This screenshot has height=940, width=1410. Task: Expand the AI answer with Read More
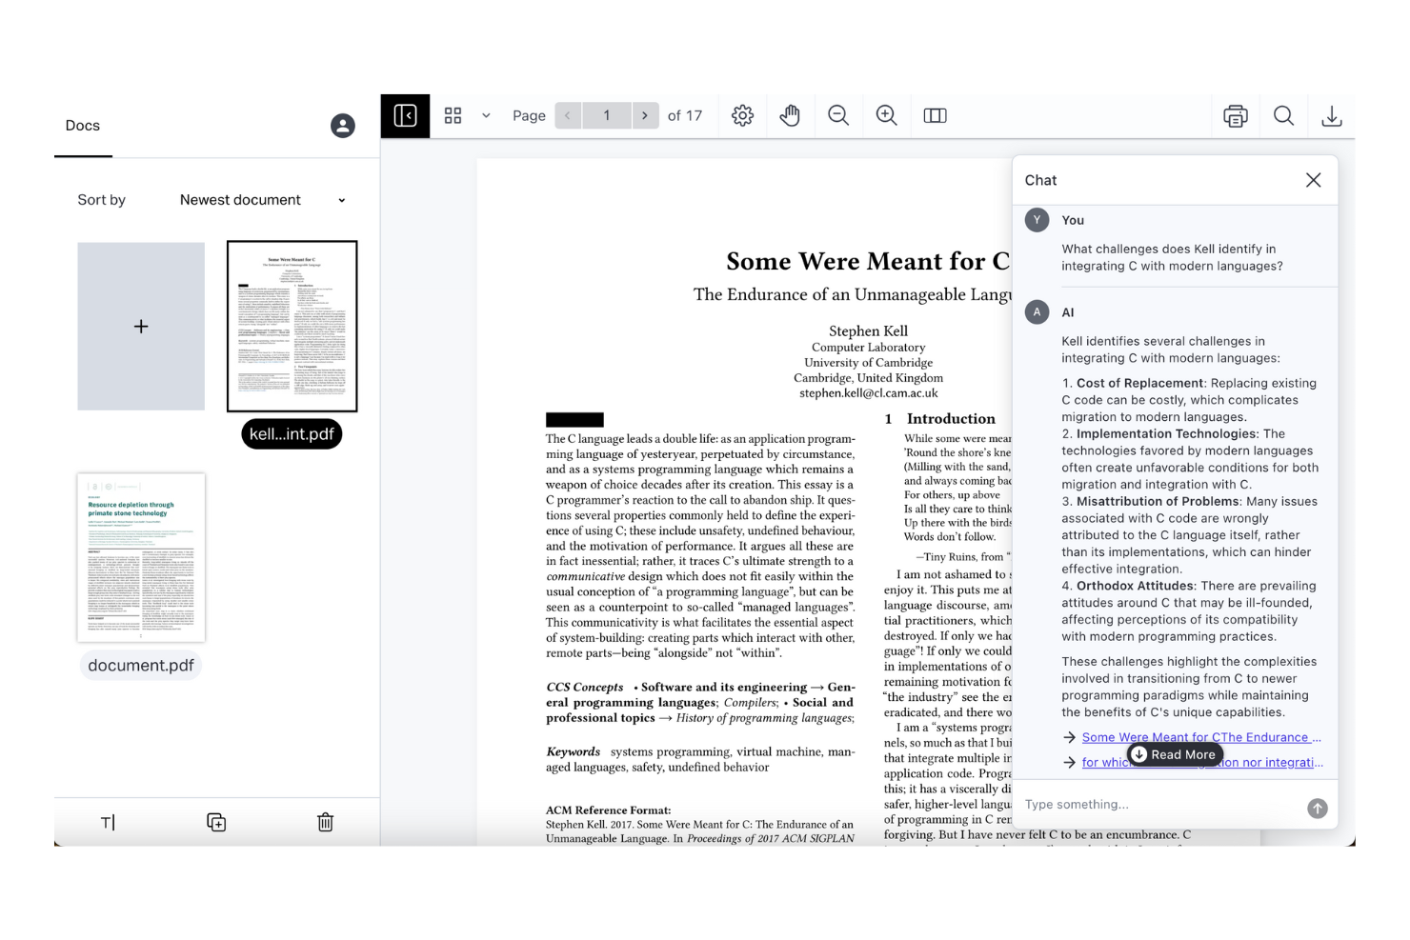tap(1174, 754)
